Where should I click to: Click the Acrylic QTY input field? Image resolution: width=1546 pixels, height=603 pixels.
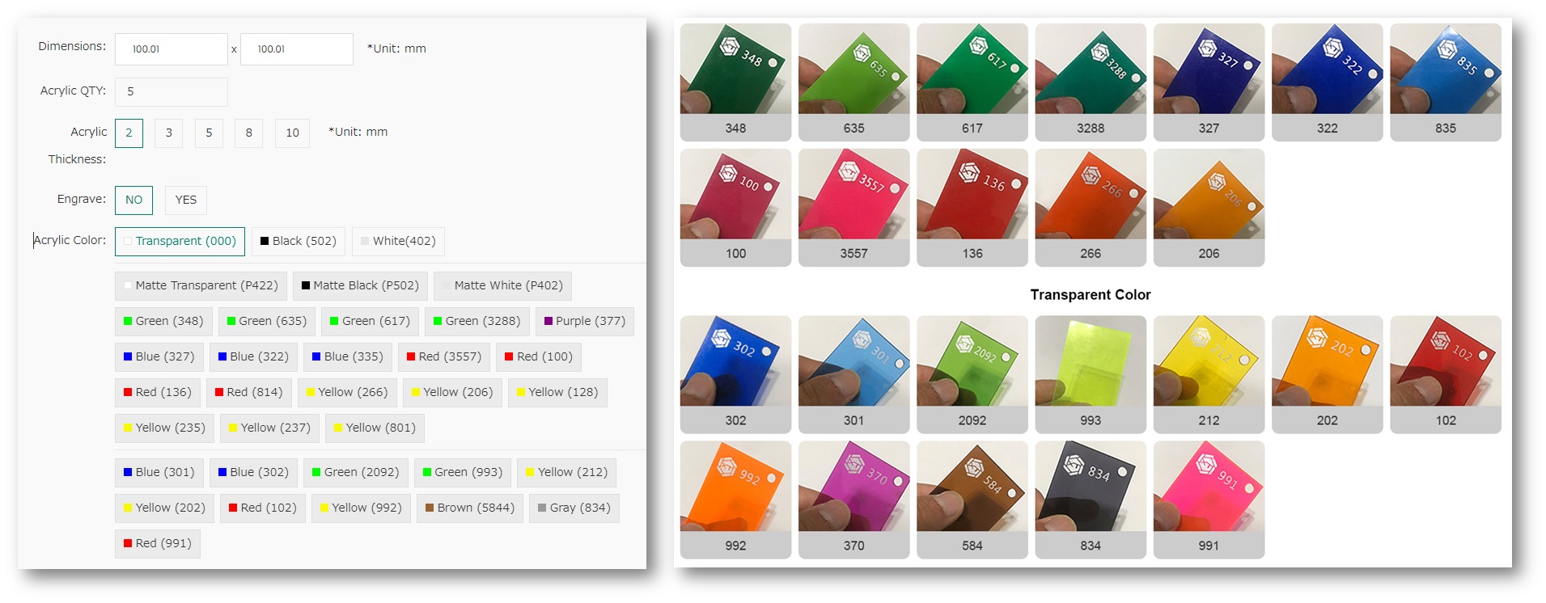[x=172, y=92]
